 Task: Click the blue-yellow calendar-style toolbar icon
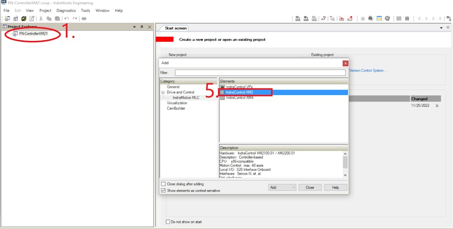coord(379,19)
